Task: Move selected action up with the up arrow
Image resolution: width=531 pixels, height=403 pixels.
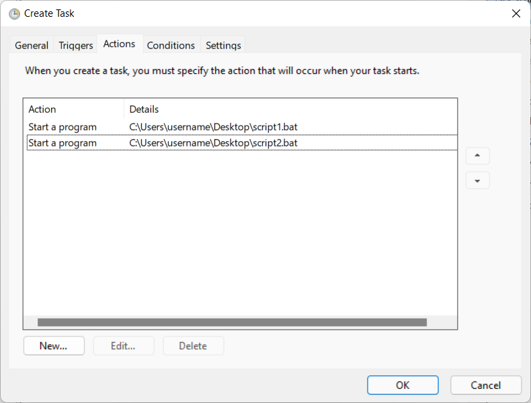Action: click(477, 156)
